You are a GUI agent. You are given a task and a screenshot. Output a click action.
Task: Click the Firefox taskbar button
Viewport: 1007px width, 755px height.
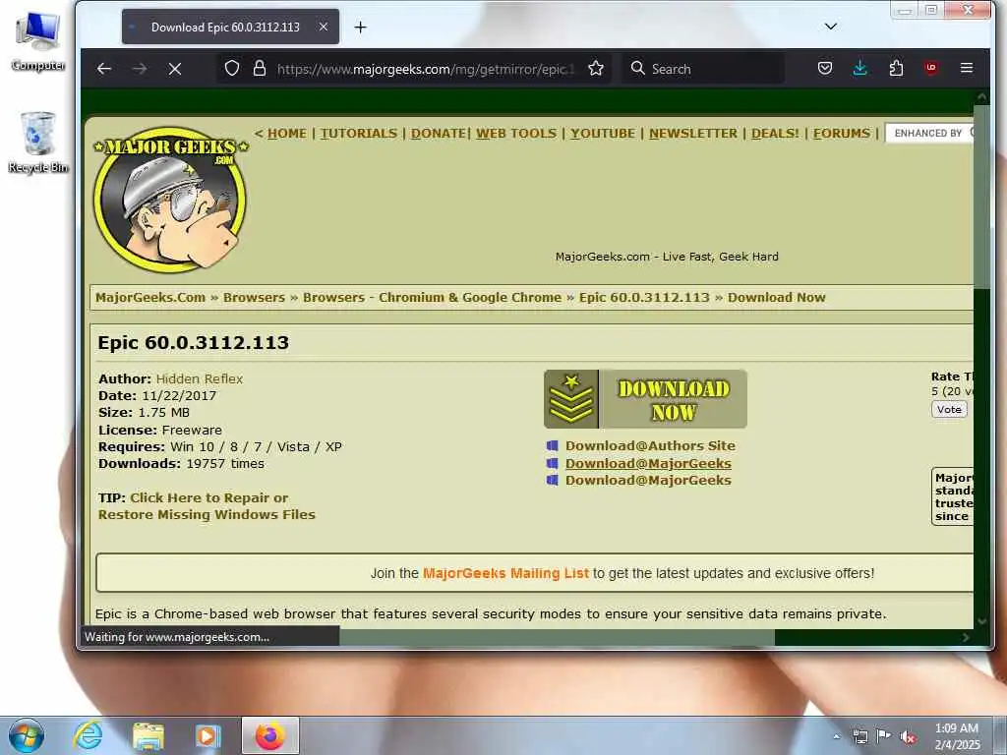[270, 735]
